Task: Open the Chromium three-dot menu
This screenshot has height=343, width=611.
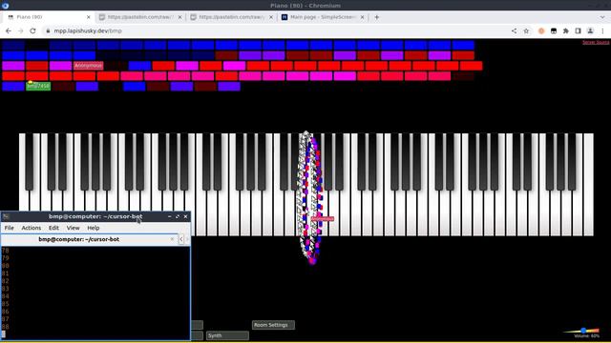Action: [602, 30]
